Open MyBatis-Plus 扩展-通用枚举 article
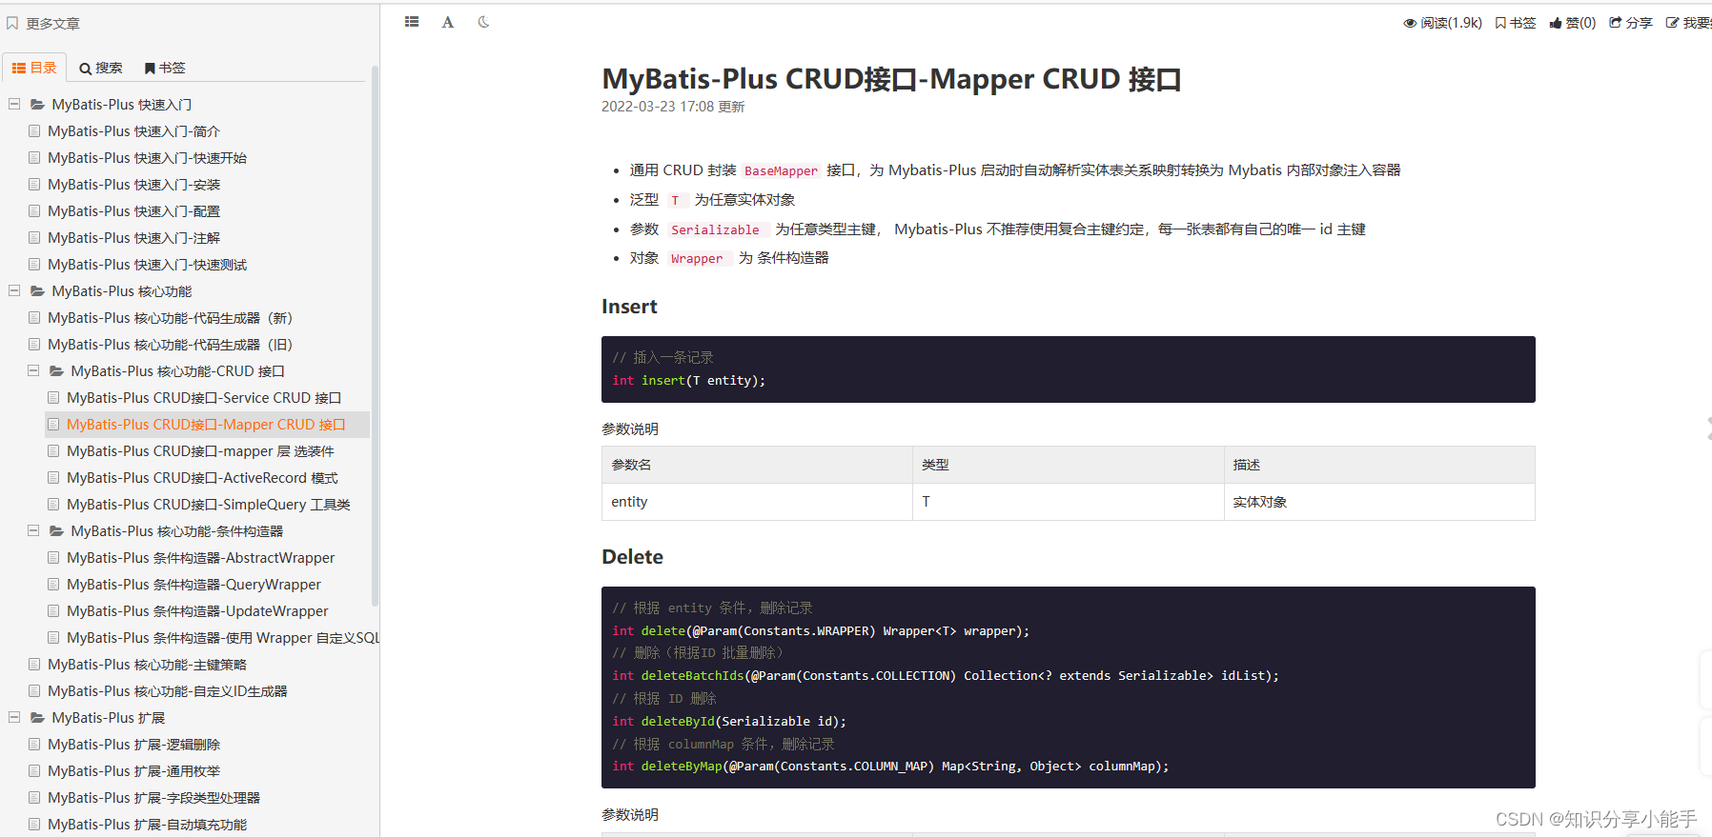 133,771
